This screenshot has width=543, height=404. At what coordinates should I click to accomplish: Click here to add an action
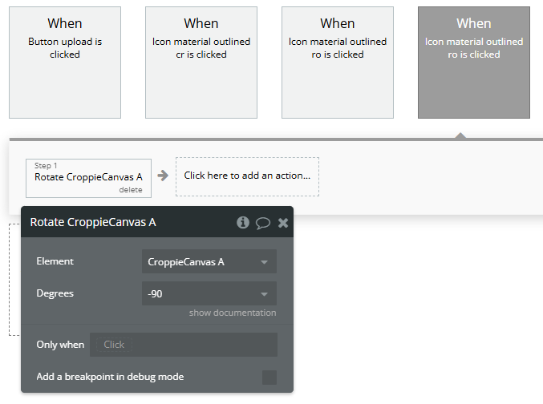point(247,176)
